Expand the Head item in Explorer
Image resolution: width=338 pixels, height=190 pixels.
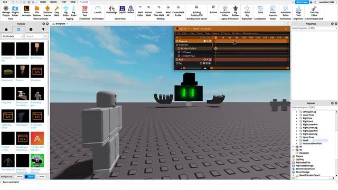[x=297, y=140]
